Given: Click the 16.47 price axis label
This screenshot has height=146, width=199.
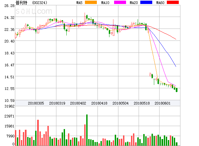Looking at the screenshot, I should 9,65.
